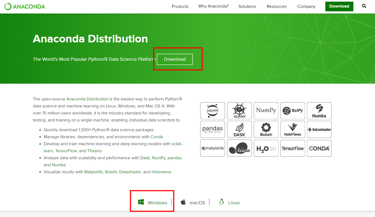Viewport: 375px width, 217px height.
Task: Open the TensorFlow link in bullet list
Action: click(66, 151)
